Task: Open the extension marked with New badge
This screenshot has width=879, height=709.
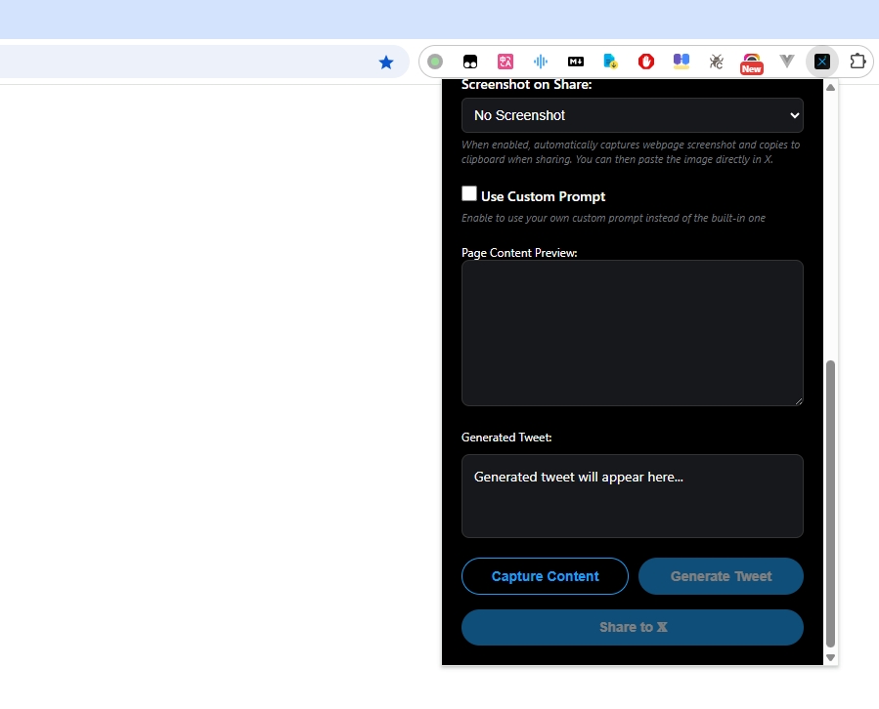Action: click(x=751, y=61)
